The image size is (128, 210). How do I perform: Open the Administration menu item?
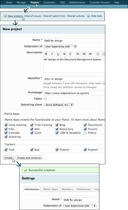(x=77, y=3)
